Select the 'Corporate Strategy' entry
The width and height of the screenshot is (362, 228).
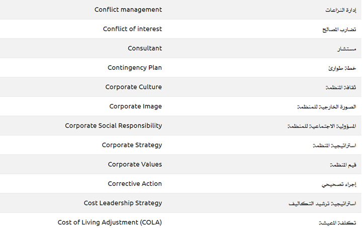coord(132,145)
